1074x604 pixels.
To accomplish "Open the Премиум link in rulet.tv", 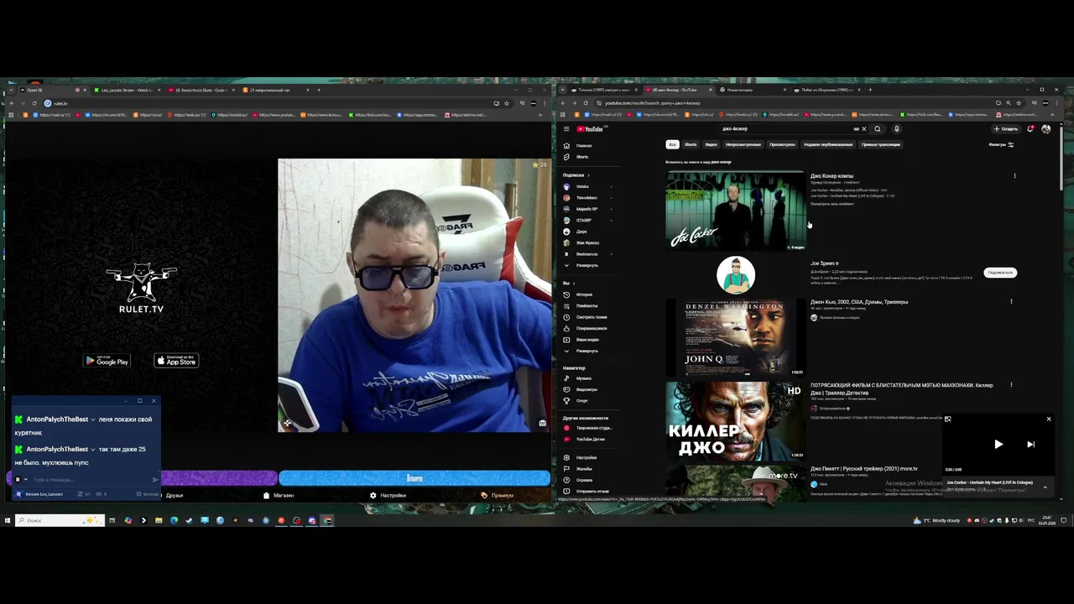I will point(498,495).
